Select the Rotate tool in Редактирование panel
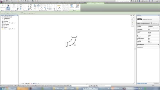This screenshot has width=160, height=90. coord(41,8)
